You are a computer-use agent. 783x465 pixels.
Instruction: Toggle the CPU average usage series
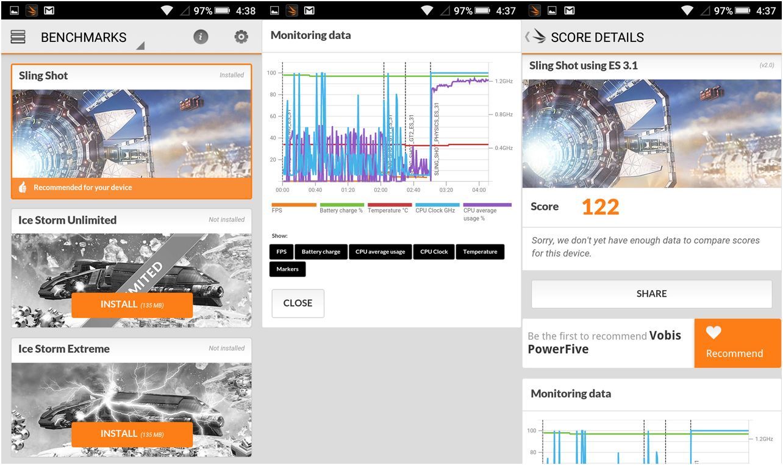coord(380,252)
